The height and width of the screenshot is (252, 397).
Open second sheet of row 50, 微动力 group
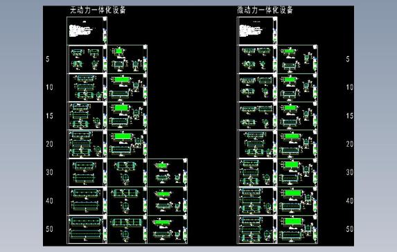[x=297, y=230]
